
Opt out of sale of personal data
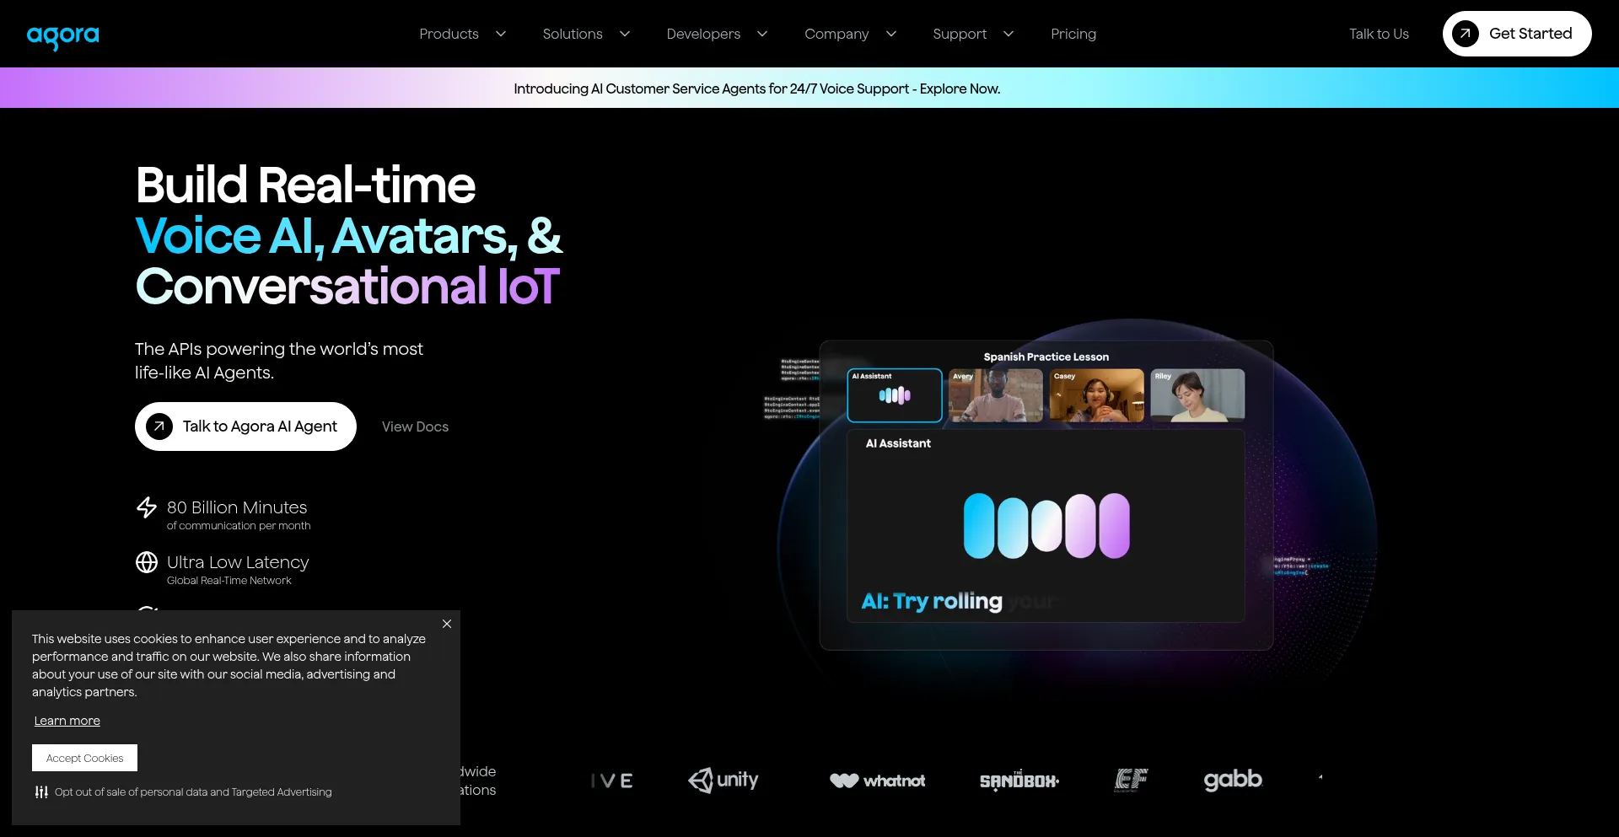tap(193, 792)
